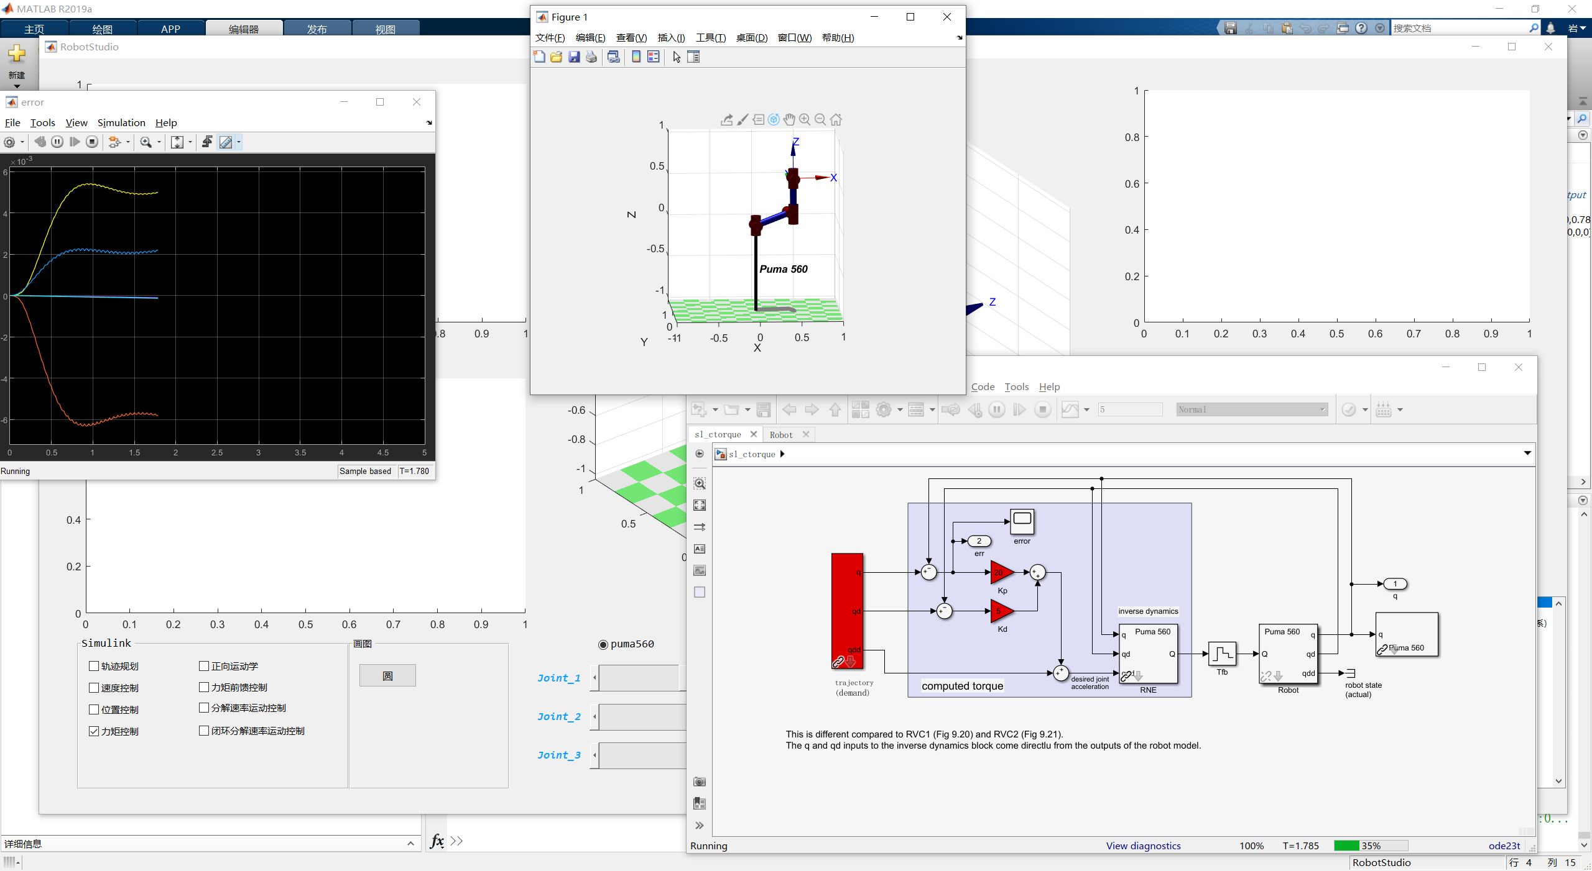This screenshot has height=871, width=1592.
Task: Expand 新建 dropdown in MATLAB ribbon
Action: point(17,86)
